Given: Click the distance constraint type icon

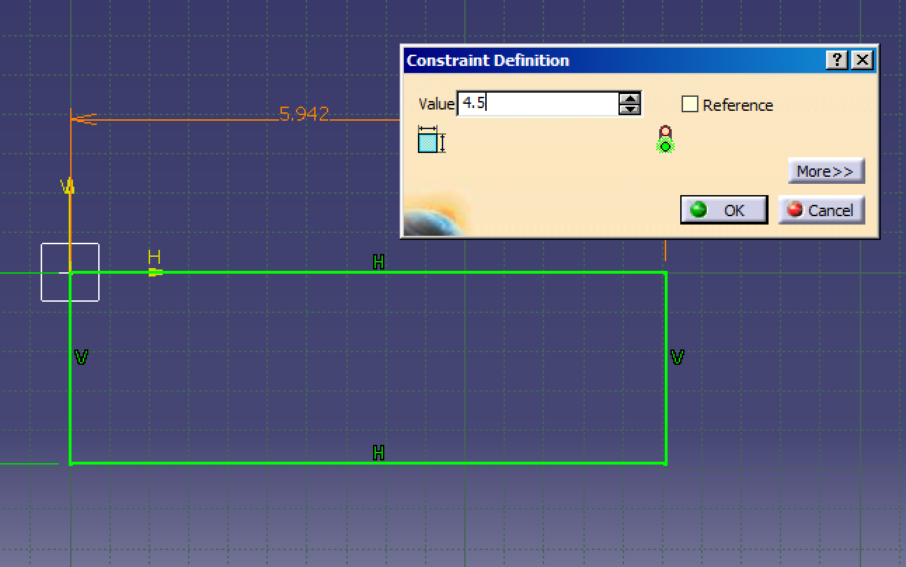Looking at the screenshot, I should pyautogui.click(x=431, y=140).
